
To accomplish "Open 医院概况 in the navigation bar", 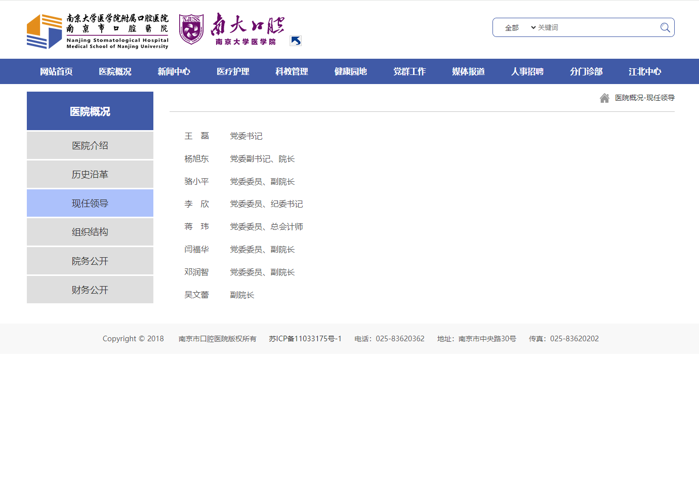I will pyautogui.click(x=115, y=71).
